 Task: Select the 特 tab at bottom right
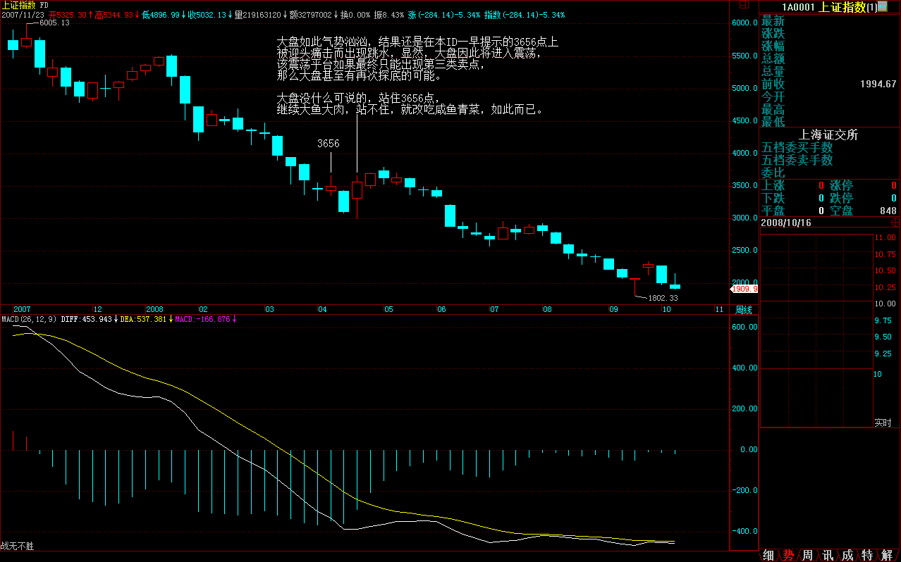point(867,555)
